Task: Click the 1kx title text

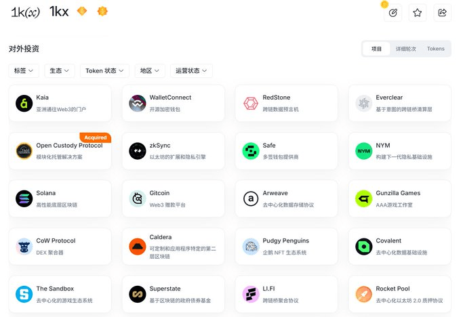Action: (59, 12)
